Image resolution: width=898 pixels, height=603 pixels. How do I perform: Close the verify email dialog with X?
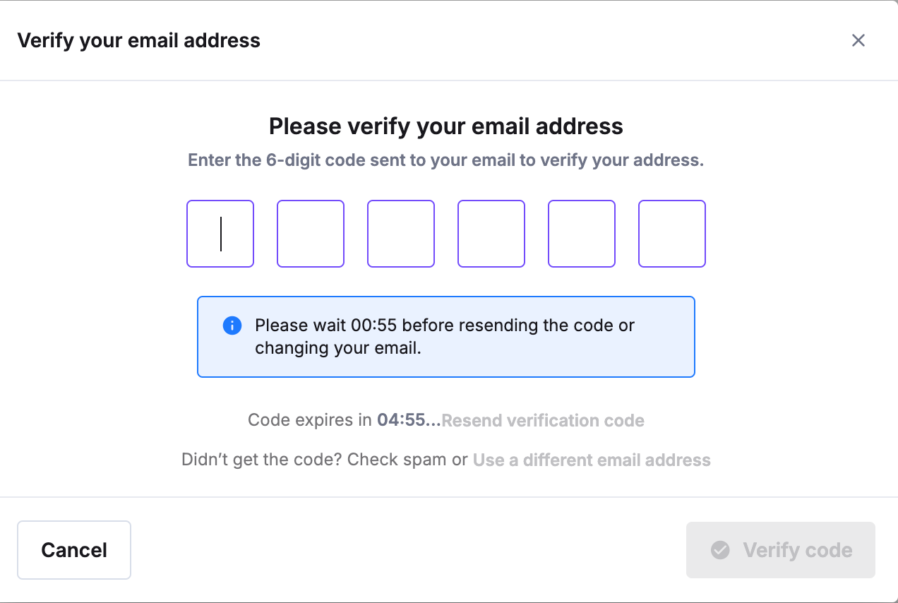click(x=858, y=40)
